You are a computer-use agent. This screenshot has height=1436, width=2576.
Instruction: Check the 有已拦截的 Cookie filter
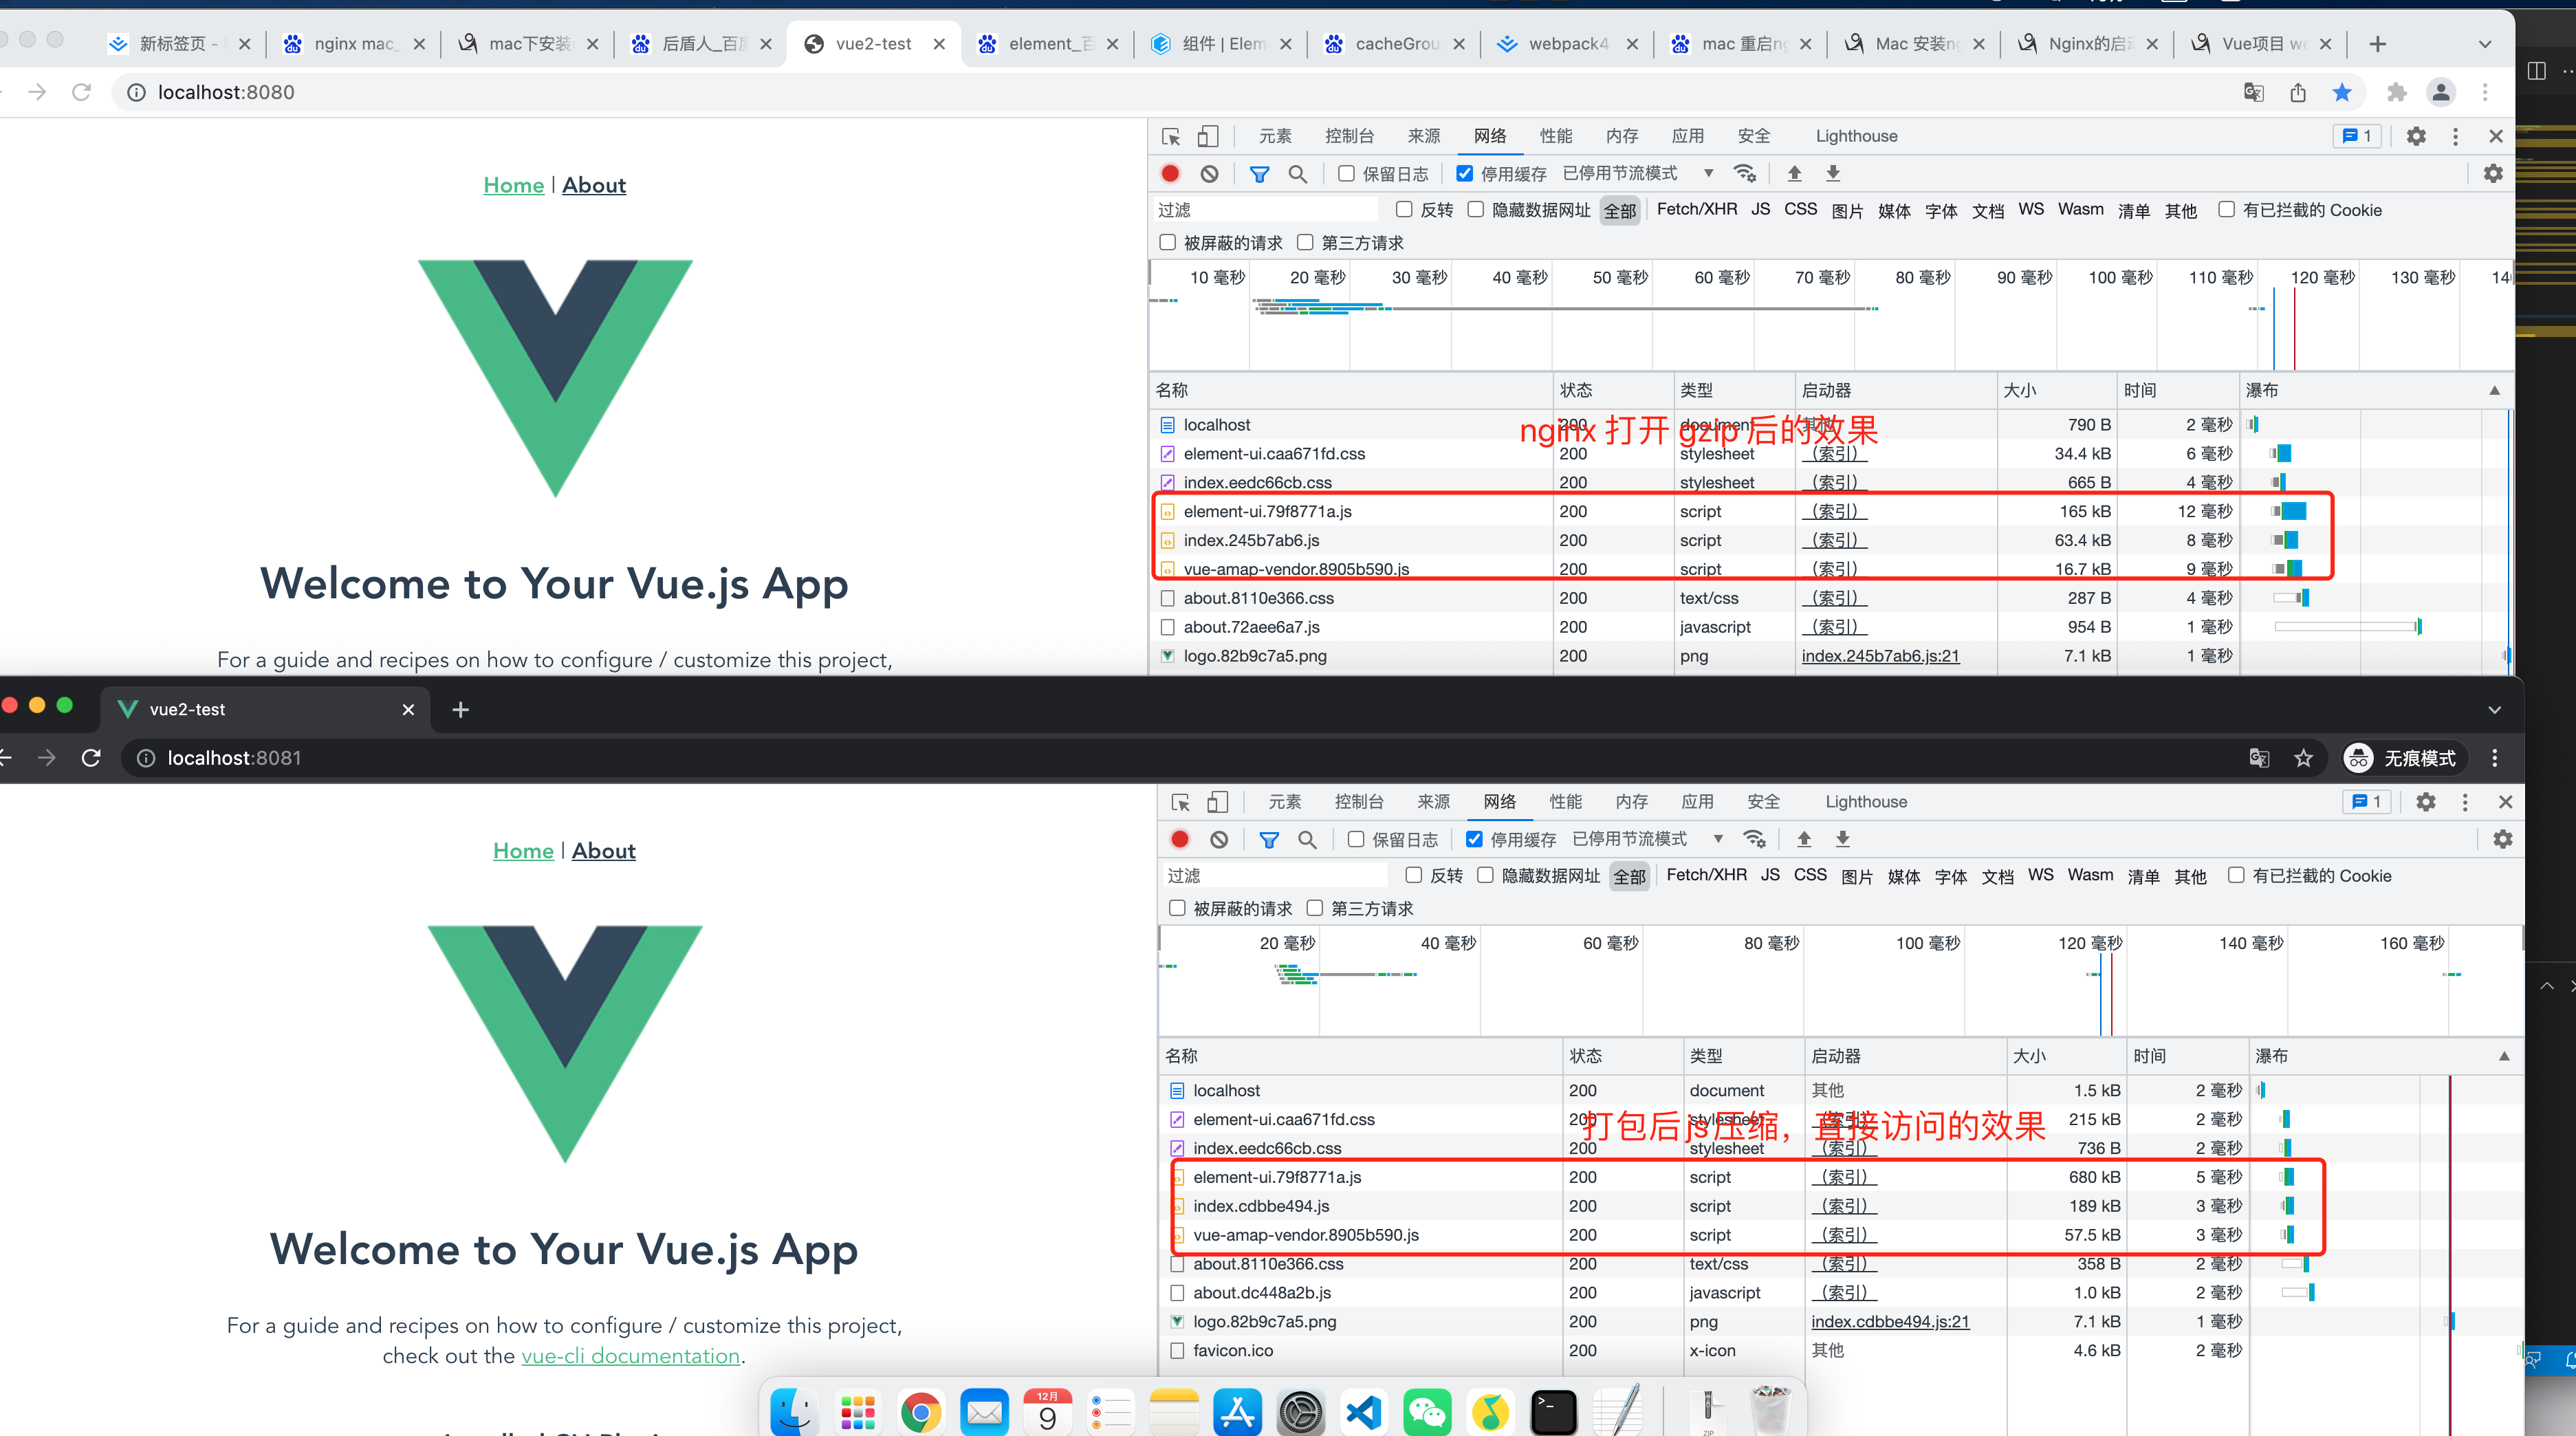point(2226,209)
